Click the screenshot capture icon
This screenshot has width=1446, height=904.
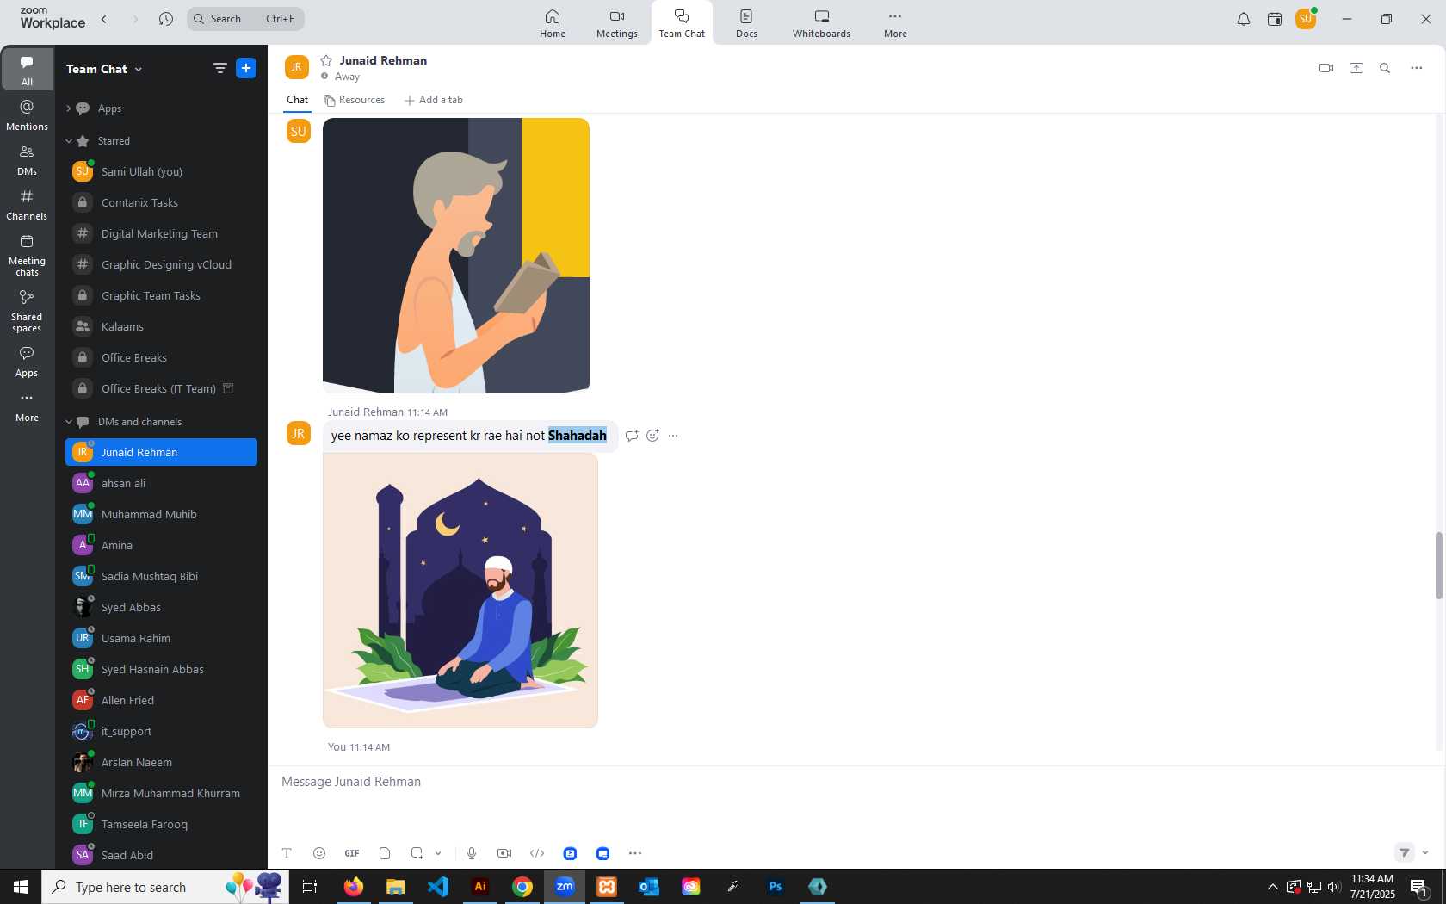tap(417, 853)
